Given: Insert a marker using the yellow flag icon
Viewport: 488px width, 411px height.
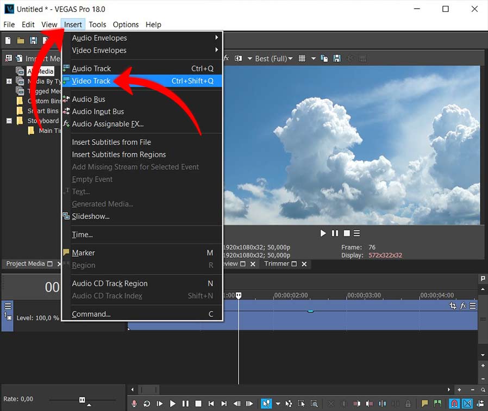Looking at the screenshot, I should pyautogui.click(x=424, y=404).
